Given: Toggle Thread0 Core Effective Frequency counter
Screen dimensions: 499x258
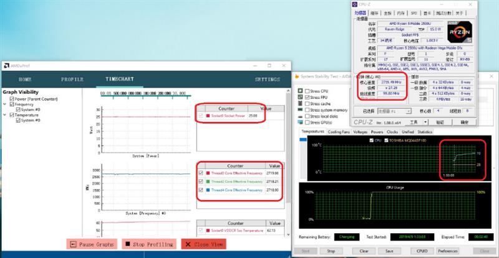Looking at the screenshot, I should [200, 173].
